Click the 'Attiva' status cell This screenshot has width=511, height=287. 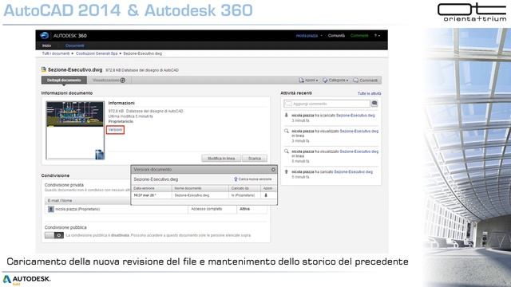(245, 209)
